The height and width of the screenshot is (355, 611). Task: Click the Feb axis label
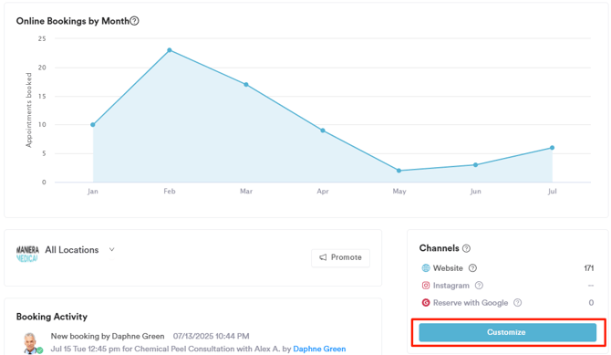click(170, 191)
